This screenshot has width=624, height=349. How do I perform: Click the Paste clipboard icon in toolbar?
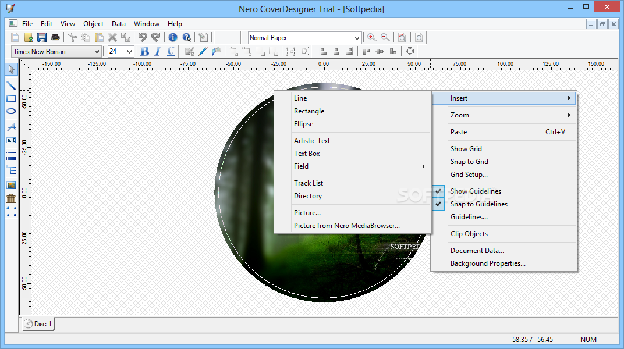99,37
